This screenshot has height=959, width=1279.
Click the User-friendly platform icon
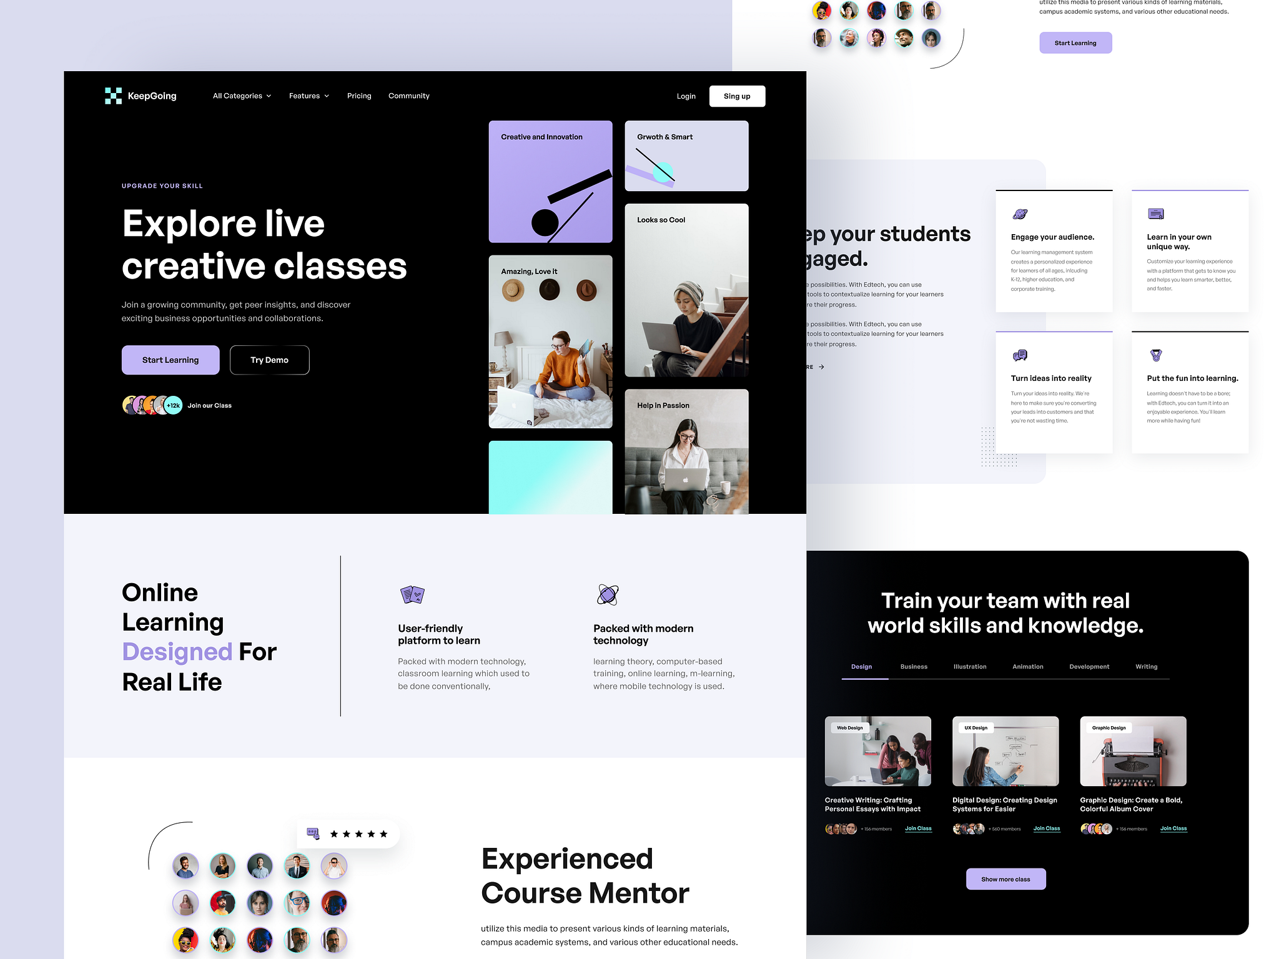[x=412, y=593]
